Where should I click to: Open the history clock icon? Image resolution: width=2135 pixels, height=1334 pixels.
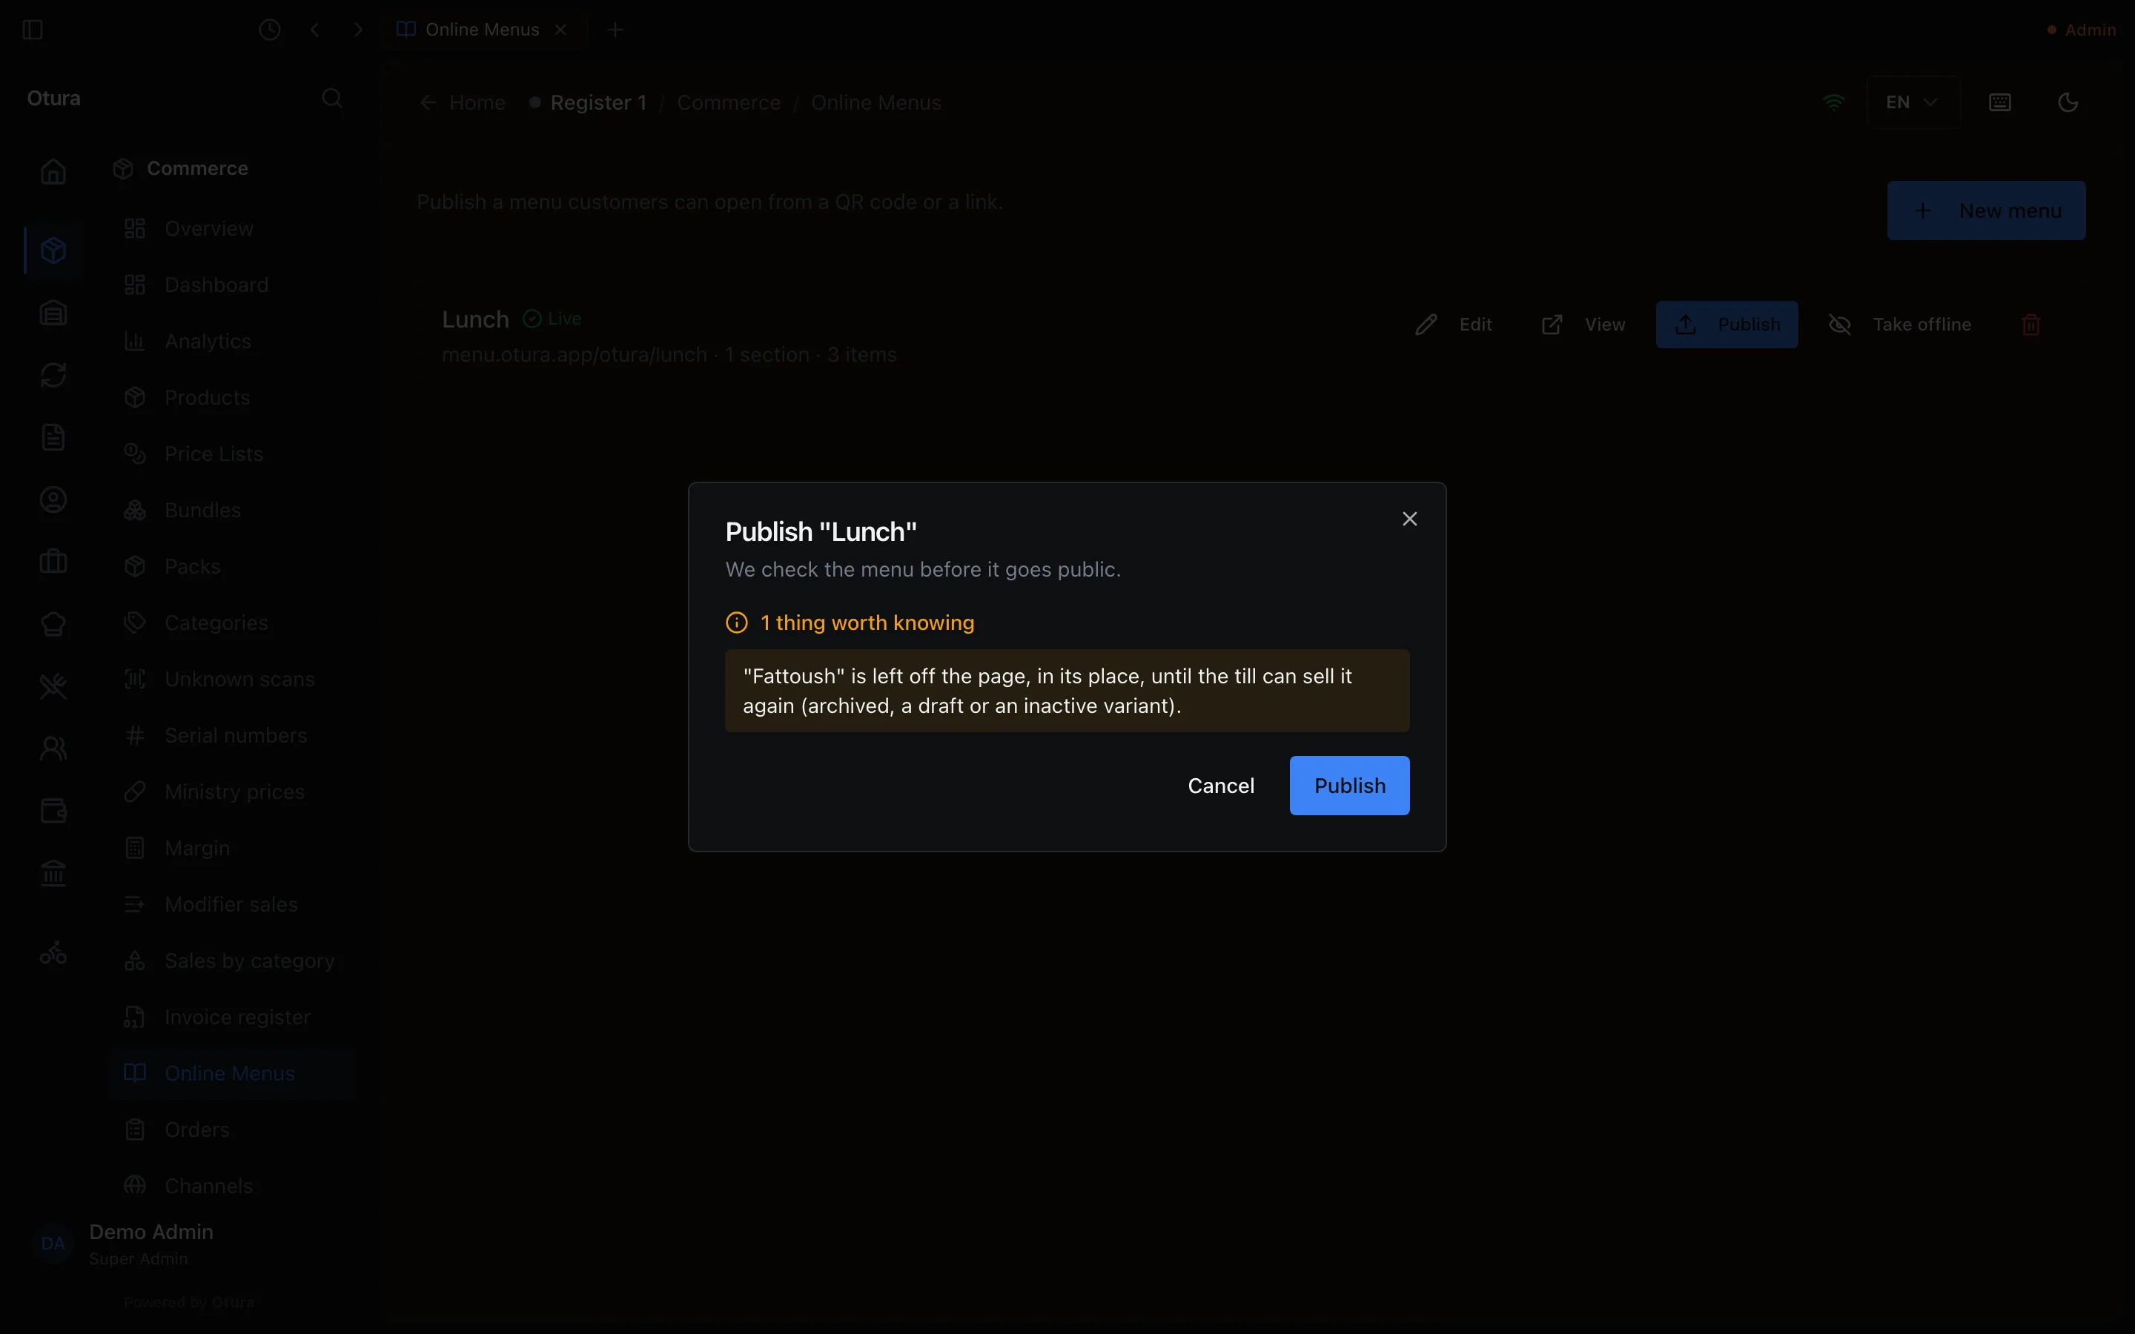click(x=270, y=30)
